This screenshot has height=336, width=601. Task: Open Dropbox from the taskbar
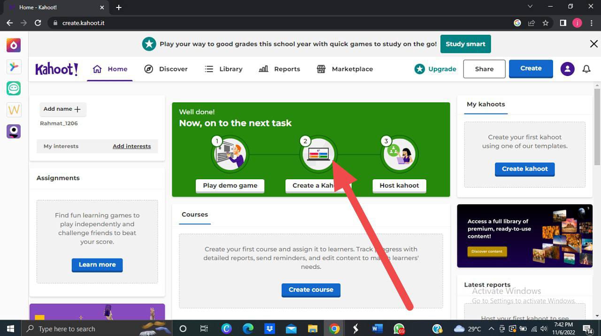point(270,328)
